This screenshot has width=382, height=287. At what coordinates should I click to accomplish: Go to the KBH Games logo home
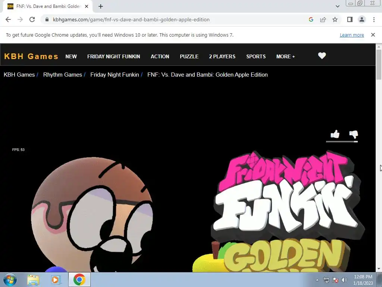(31, 56)
